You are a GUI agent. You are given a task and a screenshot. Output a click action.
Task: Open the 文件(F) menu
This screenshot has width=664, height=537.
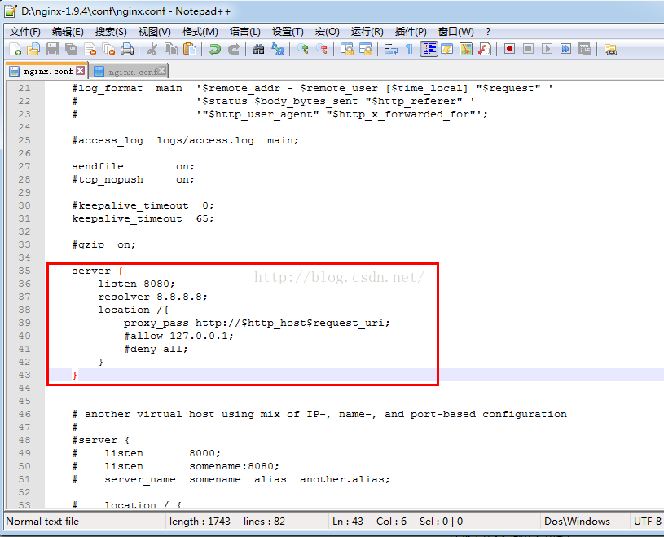(25, 32)
